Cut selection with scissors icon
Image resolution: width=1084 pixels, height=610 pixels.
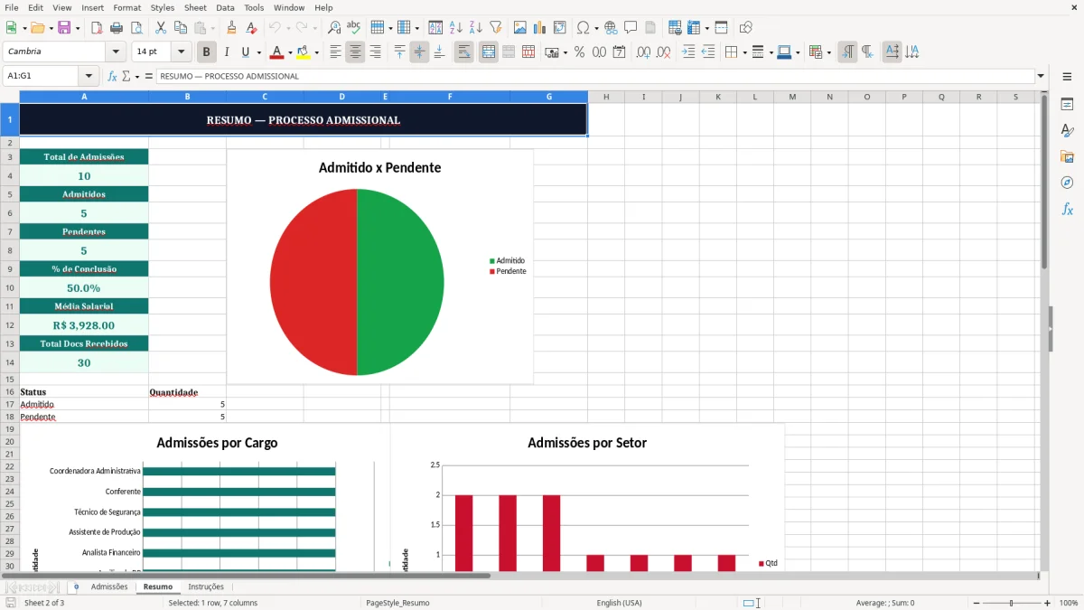click(161, 28)
